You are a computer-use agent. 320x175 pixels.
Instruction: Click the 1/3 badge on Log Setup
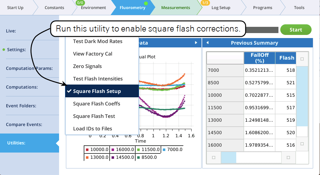pyautogui.click(x=205, y=3)
